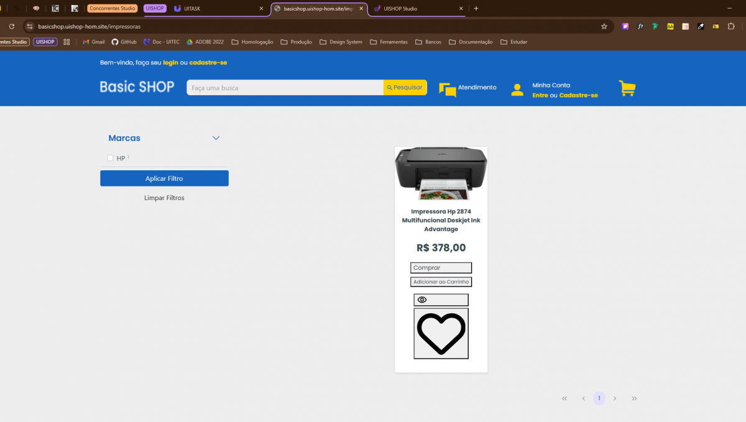The height and width of the screenshot is (422, 746).
Task: Open GitHub bookmark in bookmarks bar
Action: pyautogui.click(x=124, y=42)
